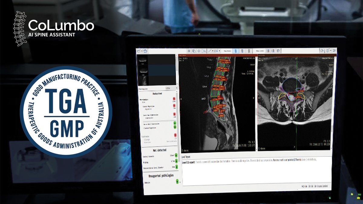Viewport: 363px width, 204px height.
Task: Switch to the third View mode spine button
Action: [x=249, y=51]
